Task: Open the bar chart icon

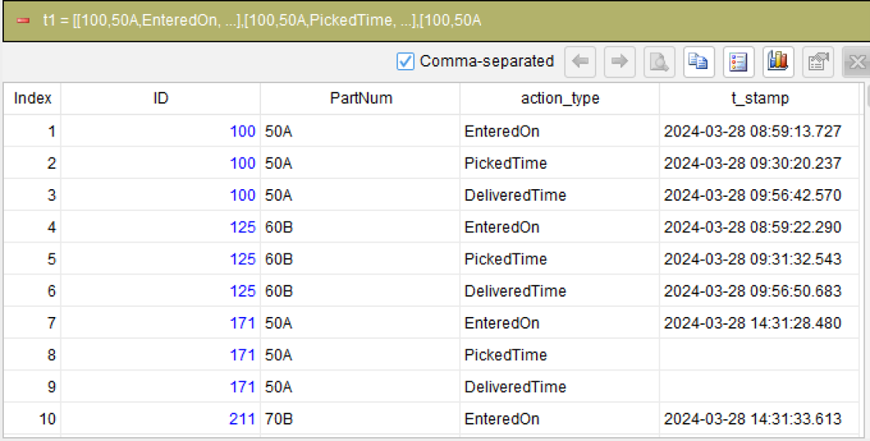Action: point(778,61)
